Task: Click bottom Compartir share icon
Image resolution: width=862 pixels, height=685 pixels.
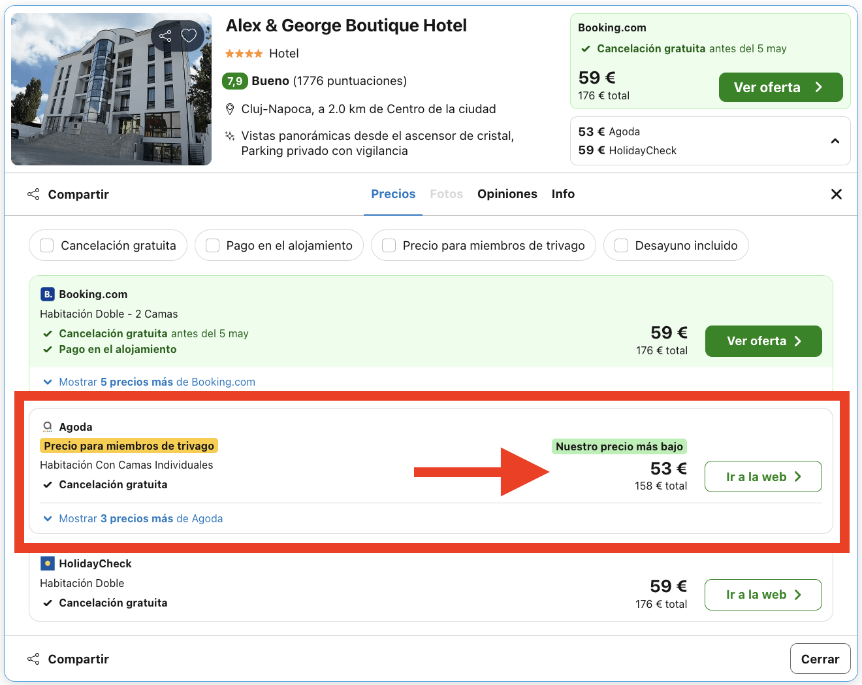Action: pyautogui.click(x=33, y=659)
